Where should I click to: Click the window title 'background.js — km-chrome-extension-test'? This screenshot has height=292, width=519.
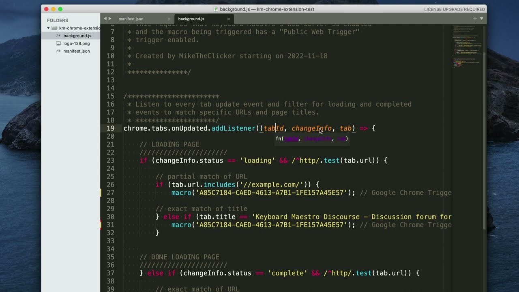click(x=267, y=9)
